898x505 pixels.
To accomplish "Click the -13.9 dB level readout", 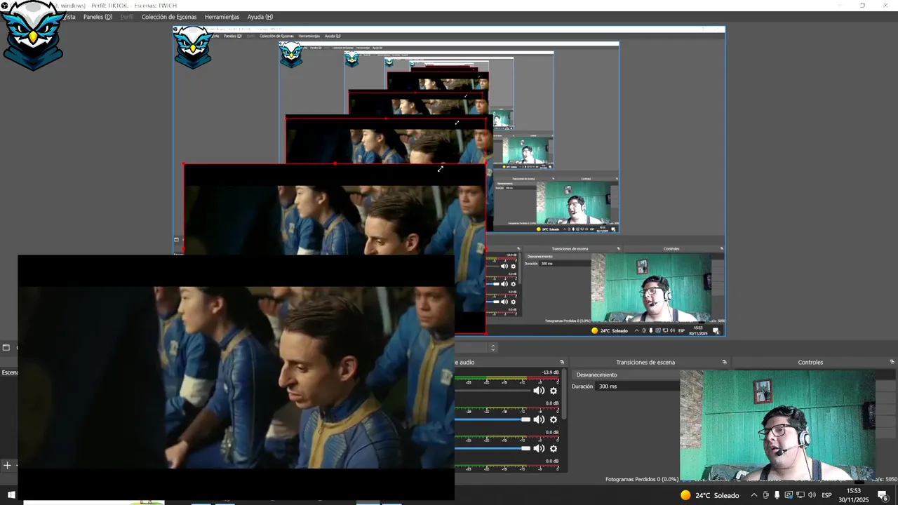I will coord(550,372).
